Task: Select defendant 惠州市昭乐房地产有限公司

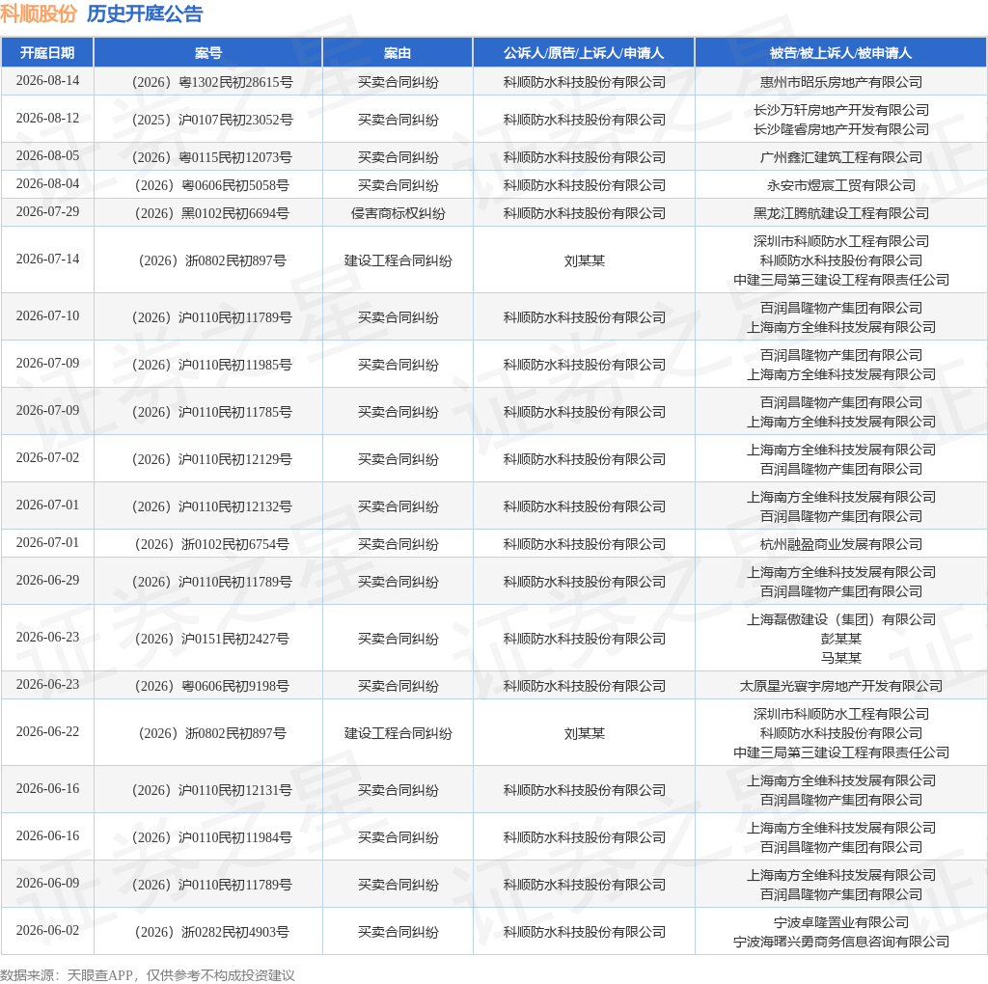Action: 841,82
